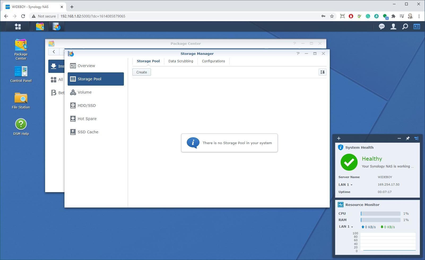
Task: Open the System Health widget title
Action: coord(359,147)
